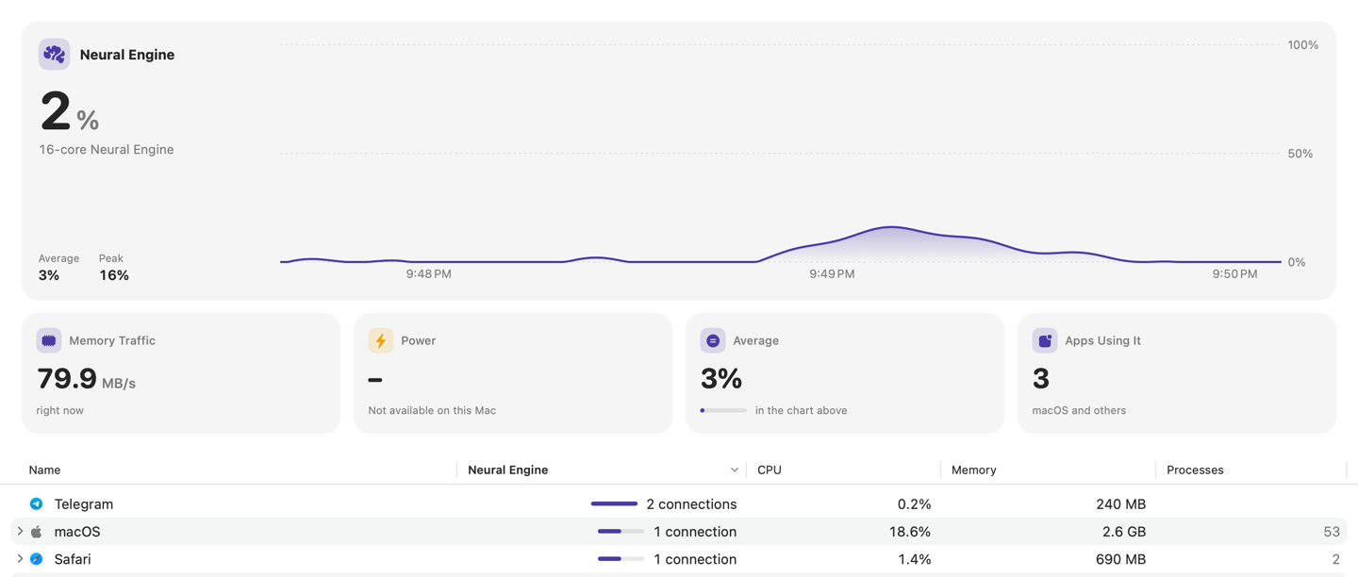The width and height of the screenshot is (1358, 577).
Task: Click the 0.2% CPU value
Action: click(x=915, y=504)
